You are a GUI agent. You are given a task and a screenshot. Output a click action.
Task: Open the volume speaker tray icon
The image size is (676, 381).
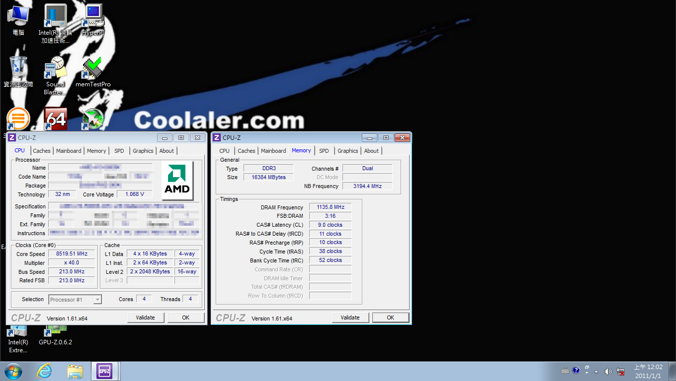click(x=608, y=371)
